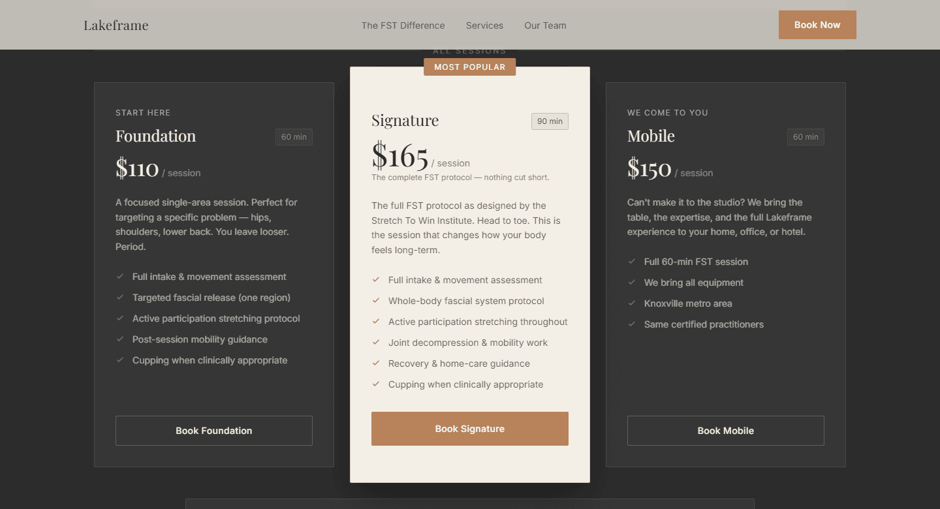
Task: Click the Lakeframe logo
Action: [116, 25]
